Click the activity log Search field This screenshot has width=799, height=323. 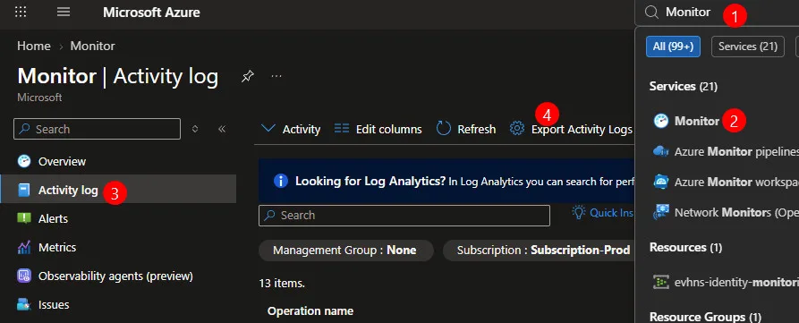pos(404,216)
